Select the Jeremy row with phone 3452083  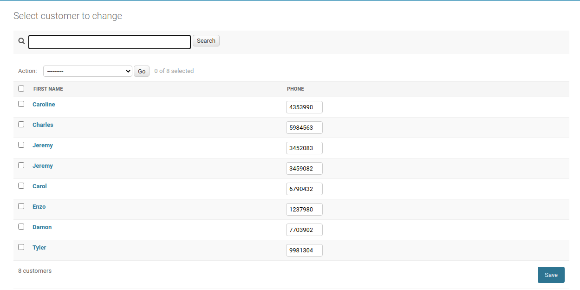(21, 145)
